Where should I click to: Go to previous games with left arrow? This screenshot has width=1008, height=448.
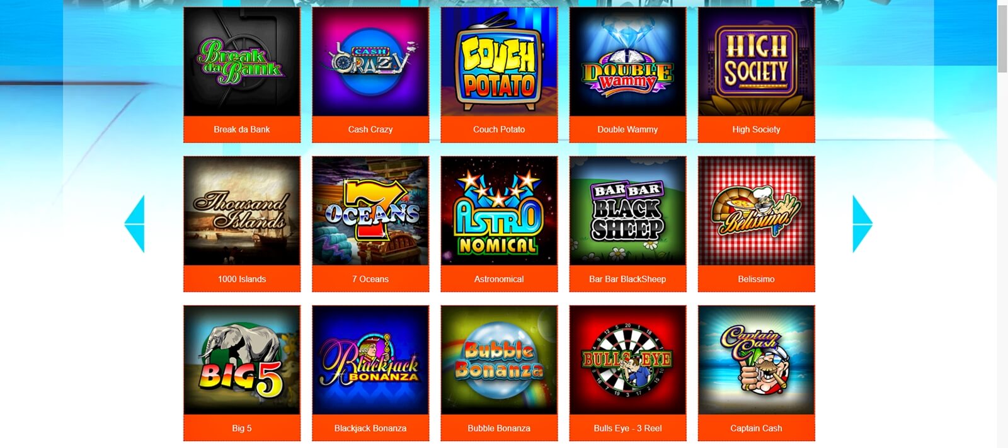(x=135, y=224)
